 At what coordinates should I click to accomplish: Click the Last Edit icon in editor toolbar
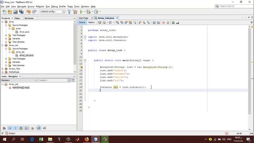(x=100, y=23)
